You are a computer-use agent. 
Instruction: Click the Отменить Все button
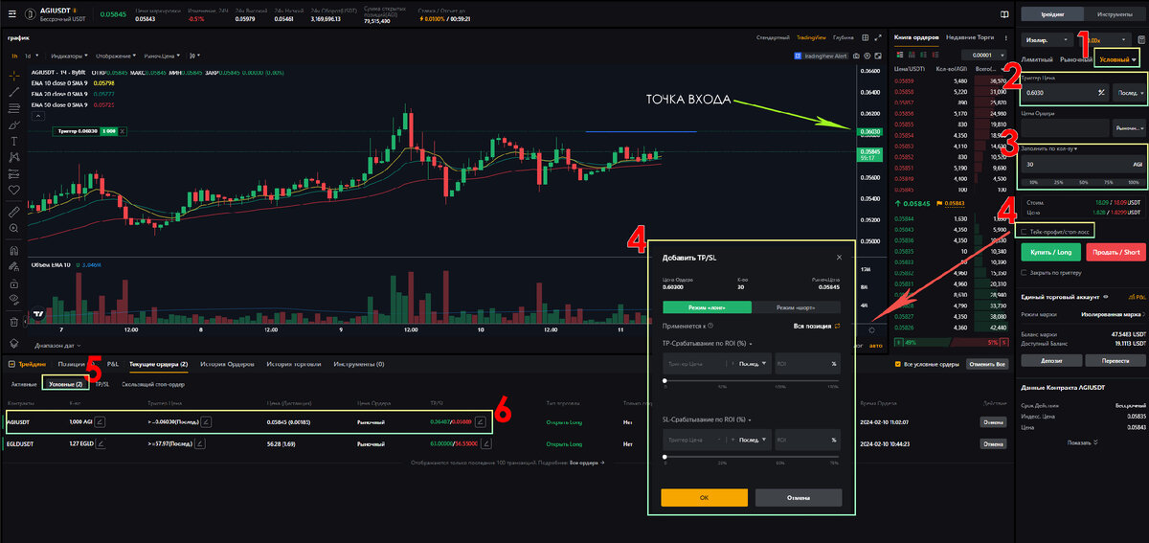(x=988, y=364)
